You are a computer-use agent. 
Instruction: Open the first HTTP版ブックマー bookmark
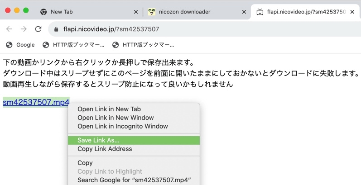[73, 45]
